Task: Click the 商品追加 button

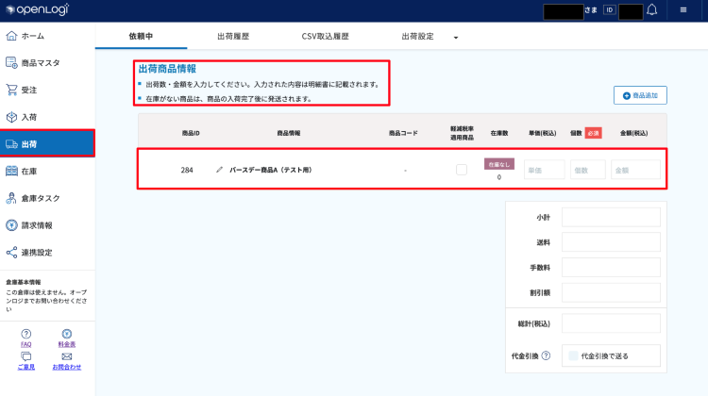Action: pos(640,95)
